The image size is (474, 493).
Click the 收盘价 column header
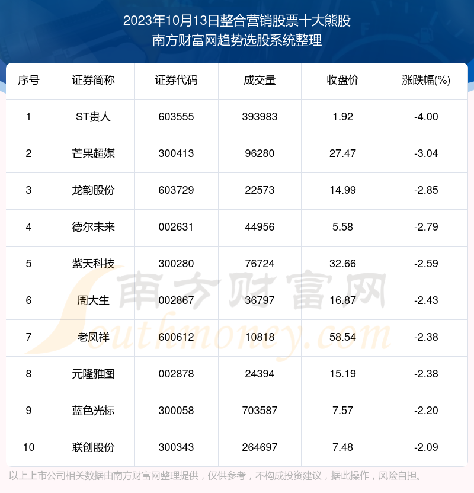point(343,81)
